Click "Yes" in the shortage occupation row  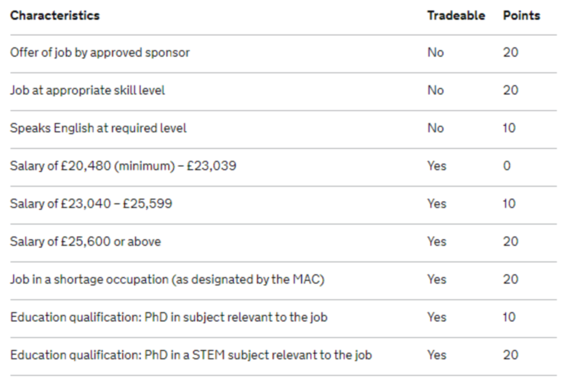point(437,280)
